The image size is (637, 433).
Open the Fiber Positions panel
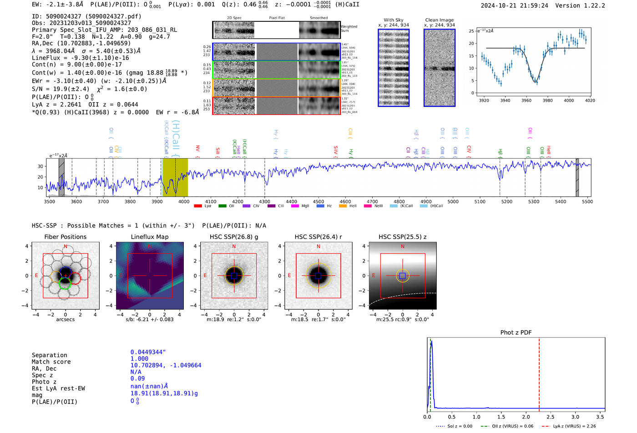(66, 276)
